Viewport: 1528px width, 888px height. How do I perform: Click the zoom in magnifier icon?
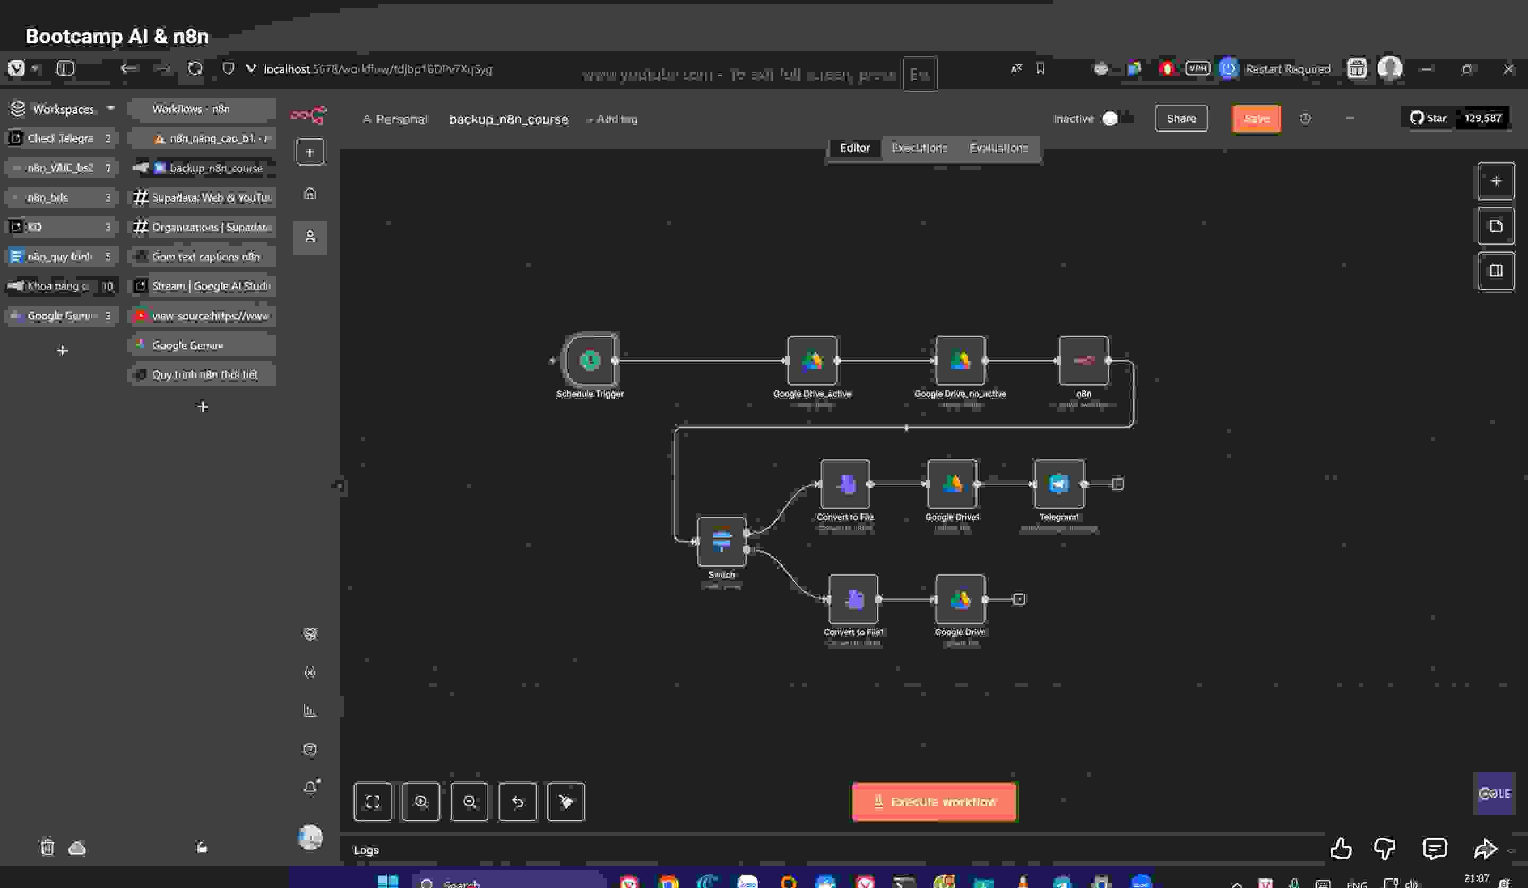[420, 802]
